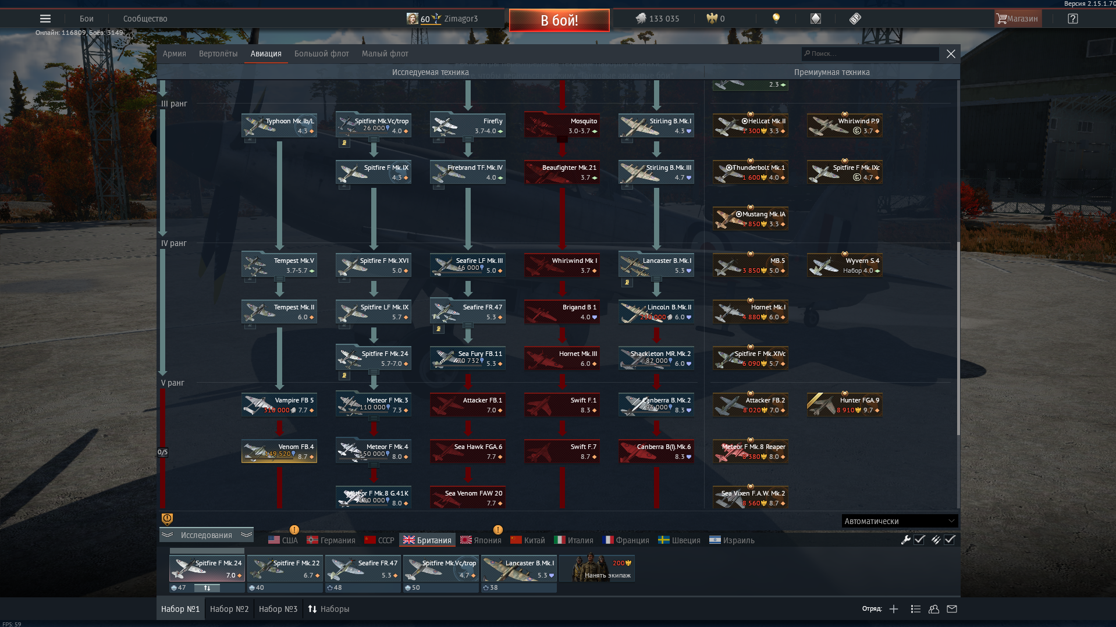1116x627 pixels.
Task: Select the Германия nation
Action: [x=331, y=540]
